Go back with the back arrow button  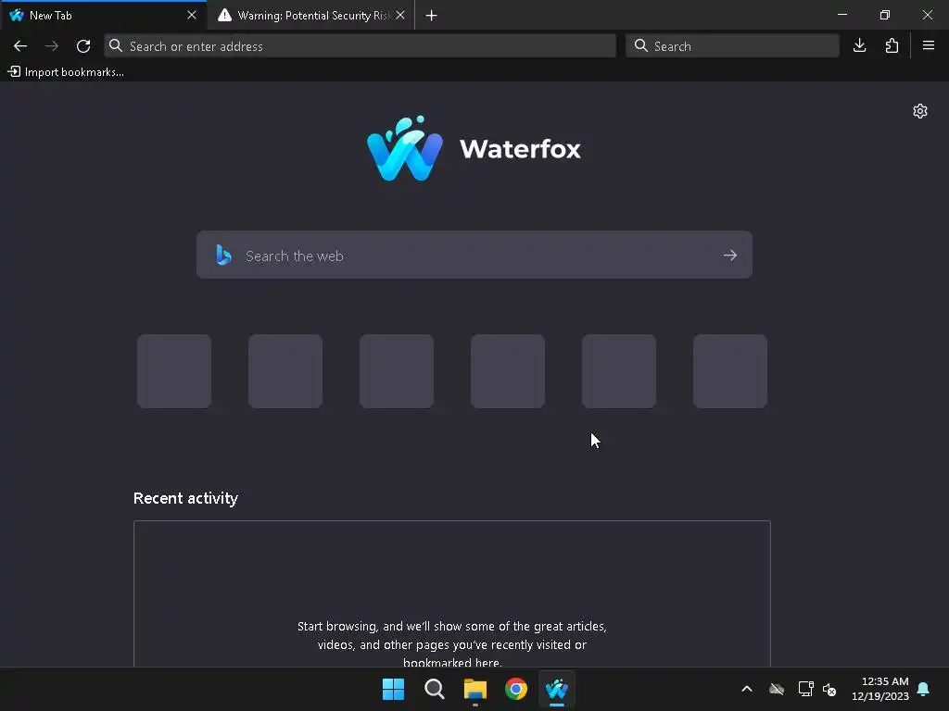click(20, 46)
